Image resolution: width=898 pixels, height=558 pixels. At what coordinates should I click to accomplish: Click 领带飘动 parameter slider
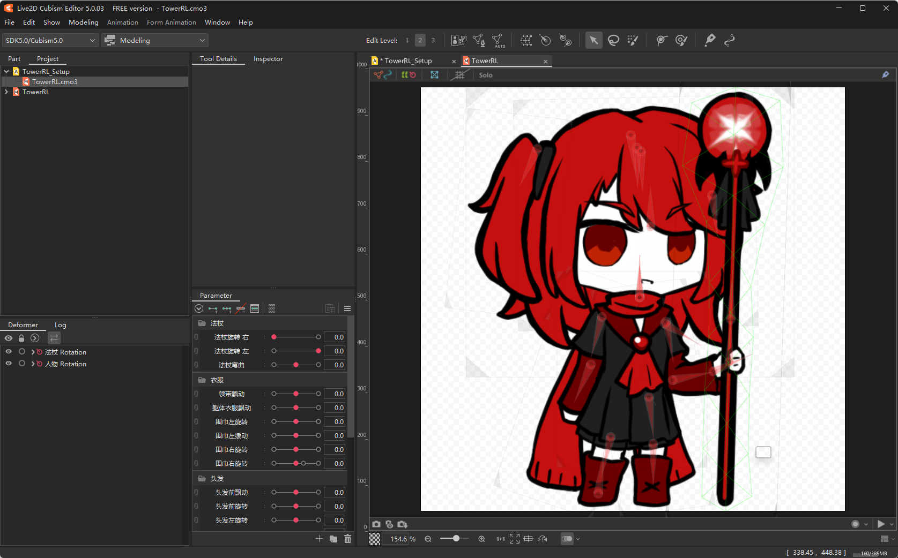tap(296, 394)
